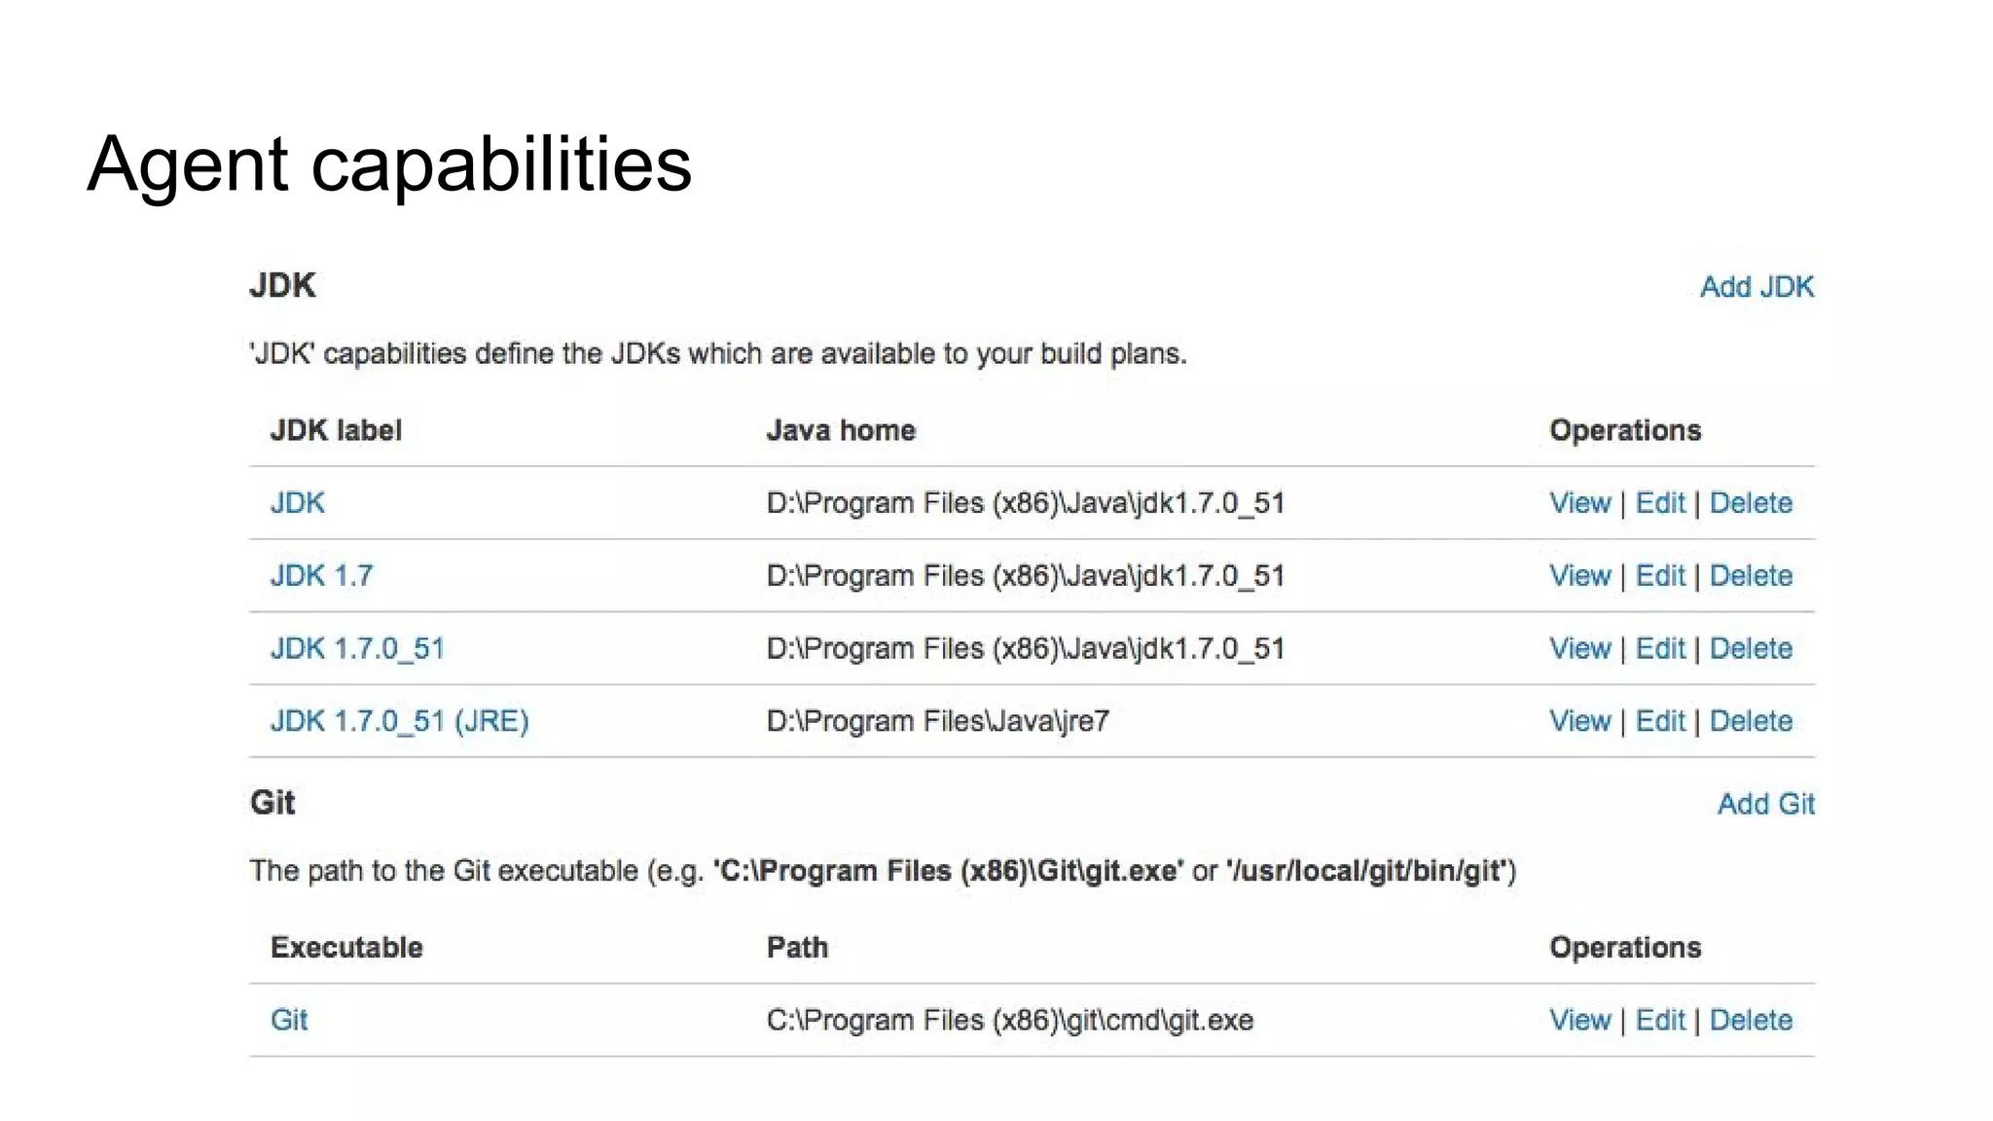Viewport: 1993px width, 1121px height.
Task: Delete the JDK 1.7.0_51 (JRE) capability
Action: click(1751, 721)
